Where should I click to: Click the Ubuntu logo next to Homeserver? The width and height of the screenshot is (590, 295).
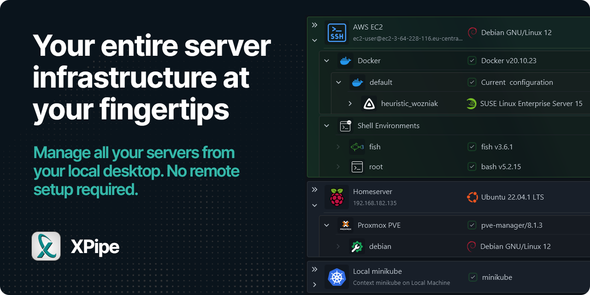click(x=472, y=197)
